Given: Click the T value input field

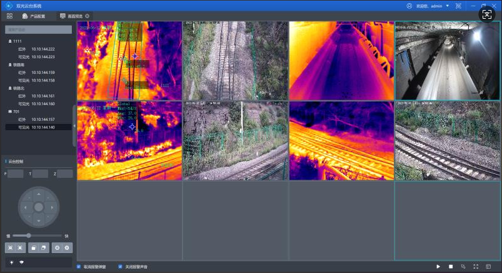Looking at the screenshot, I should 41,174.
